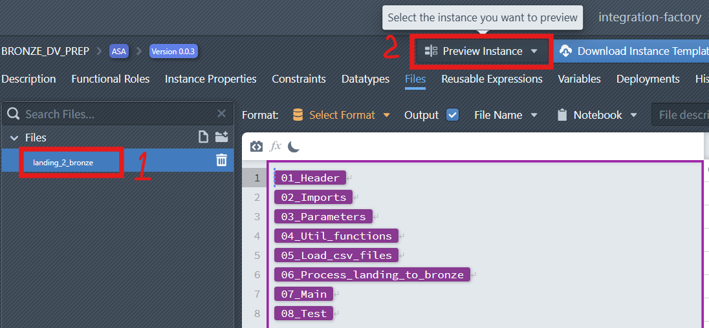The width and height of the screenshot is (709, 328).
Task: Clear file search with the X icon
Action: [x=221, y=114]
